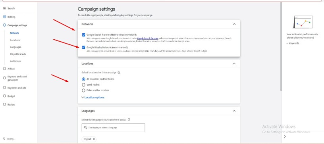Select the Languages sub-item in sidebar
This screenshot has width=324, height=144.
click(x=15, y=47)
